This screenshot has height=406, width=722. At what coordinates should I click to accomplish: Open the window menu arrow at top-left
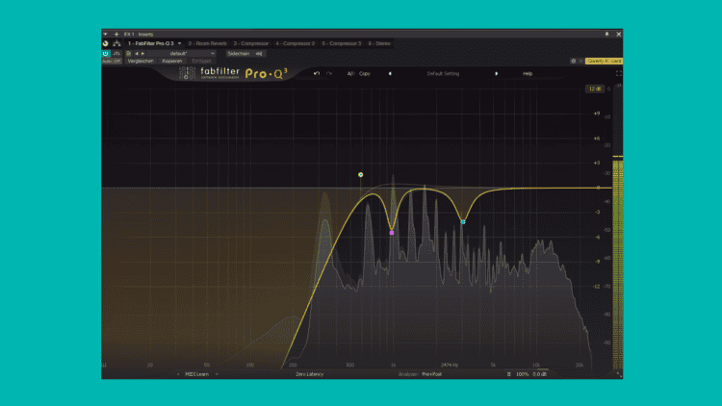click(105, 34)
